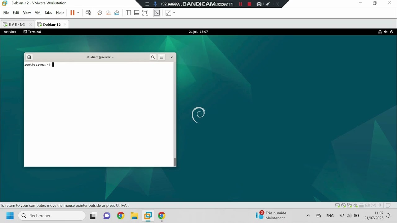Open GNOME Activités overview

click(10, 32)
